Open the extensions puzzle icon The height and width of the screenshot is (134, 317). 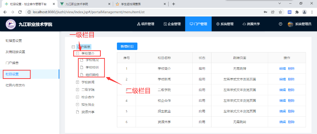(297, 12)
